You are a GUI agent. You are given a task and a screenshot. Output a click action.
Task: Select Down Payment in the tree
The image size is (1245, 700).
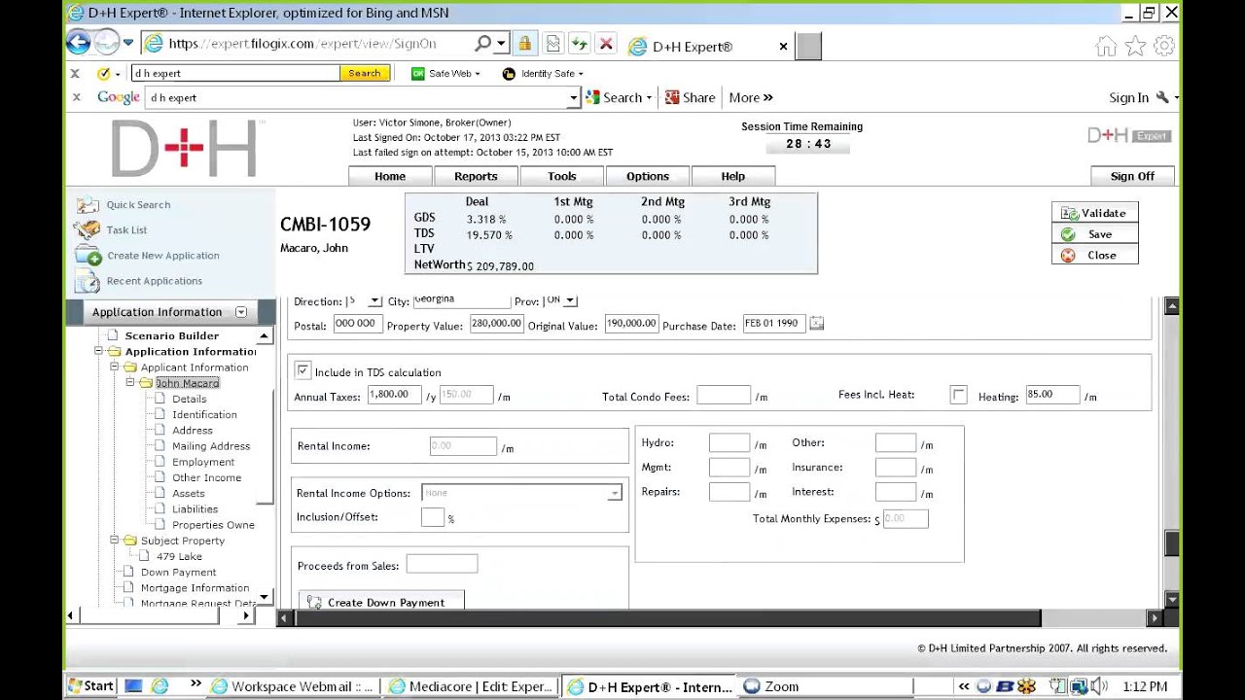click(178, 573)
